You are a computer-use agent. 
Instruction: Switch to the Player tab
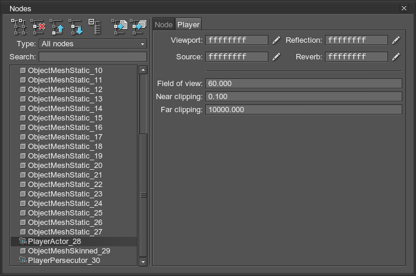[188, 24]
